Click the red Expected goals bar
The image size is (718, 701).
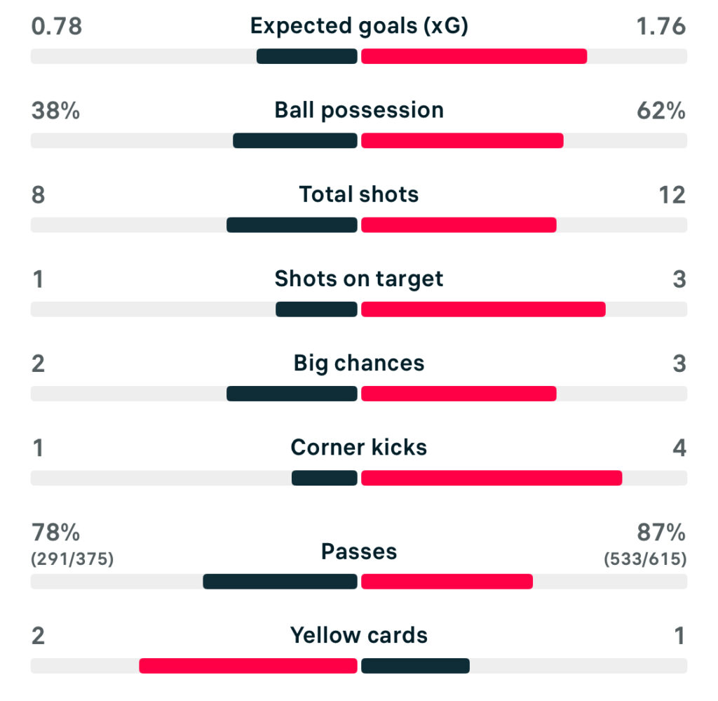(474, 56)
